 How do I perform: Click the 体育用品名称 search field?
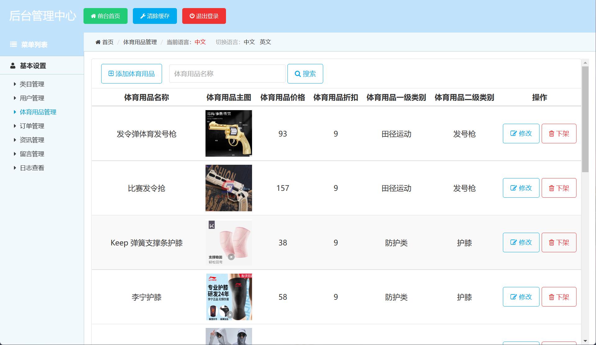pos(227,74)
